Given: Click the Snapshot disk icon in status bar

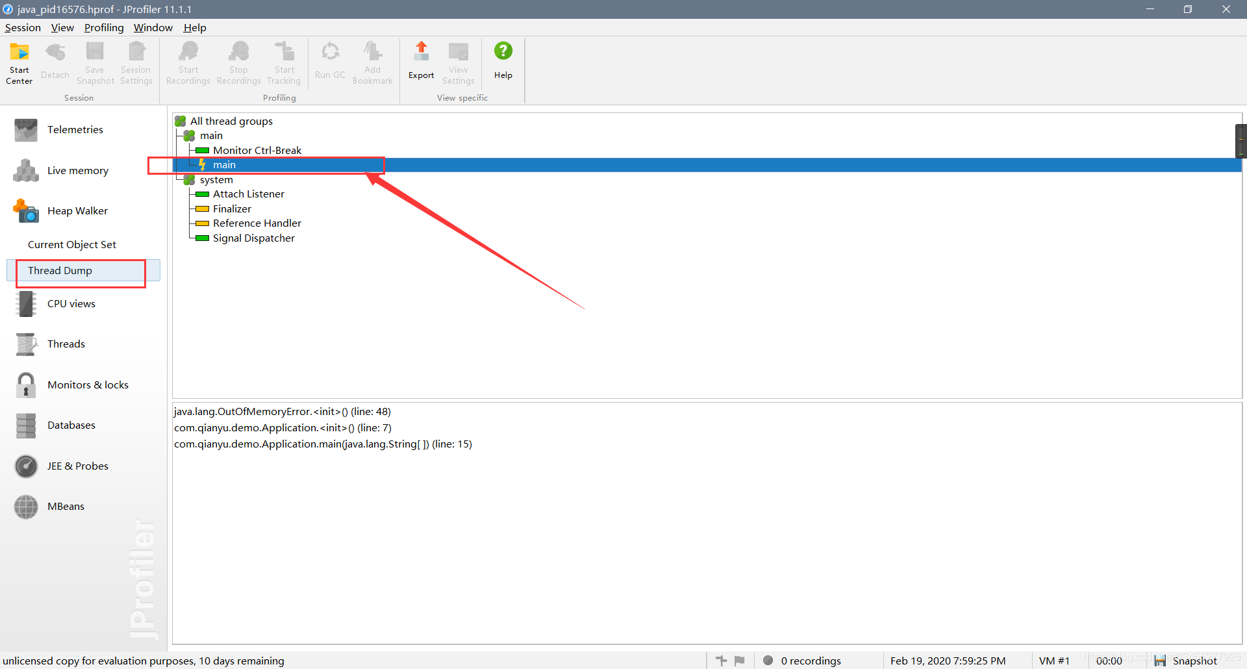Looking at the screenshot, I should [x=1160, y=661].
